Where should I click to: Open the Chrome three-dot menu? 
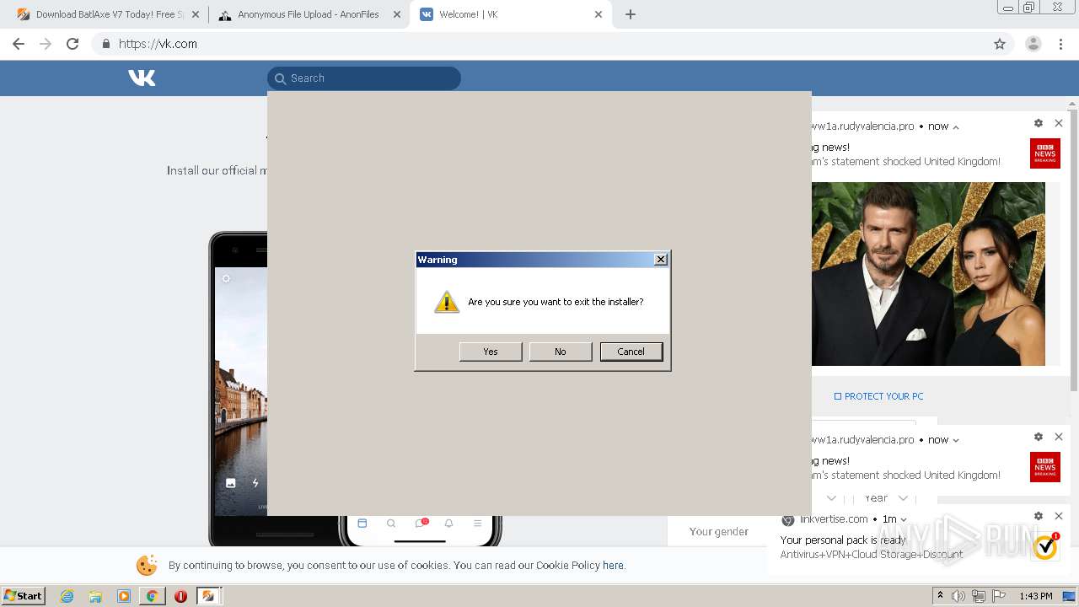1060,44
